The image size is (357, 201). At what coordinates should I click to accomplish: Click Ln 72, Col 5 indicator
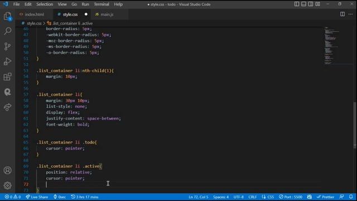point(199,197)
